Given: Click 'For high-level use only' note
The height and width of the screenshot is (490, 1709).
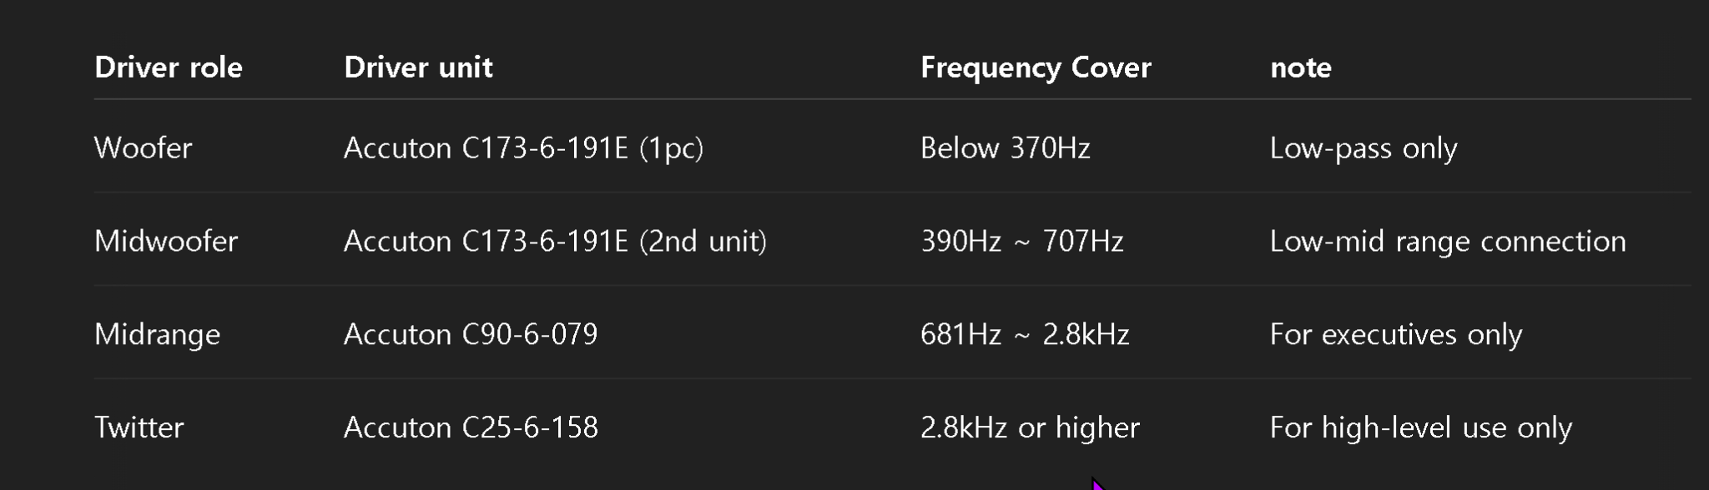Looking at the screenshot, I should tap(1421, 428).
